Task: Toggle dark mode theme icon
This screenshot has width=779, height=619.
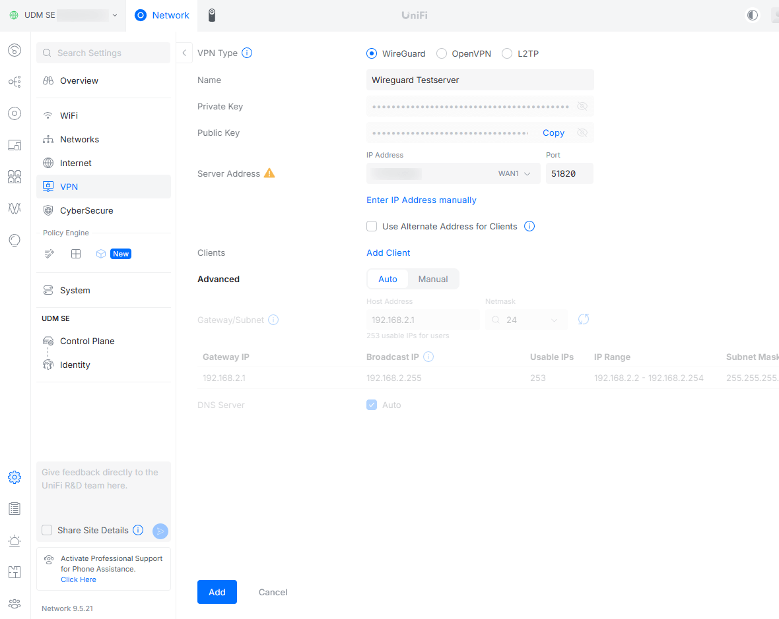Action: pyautogui.click(x=753, y=15)
